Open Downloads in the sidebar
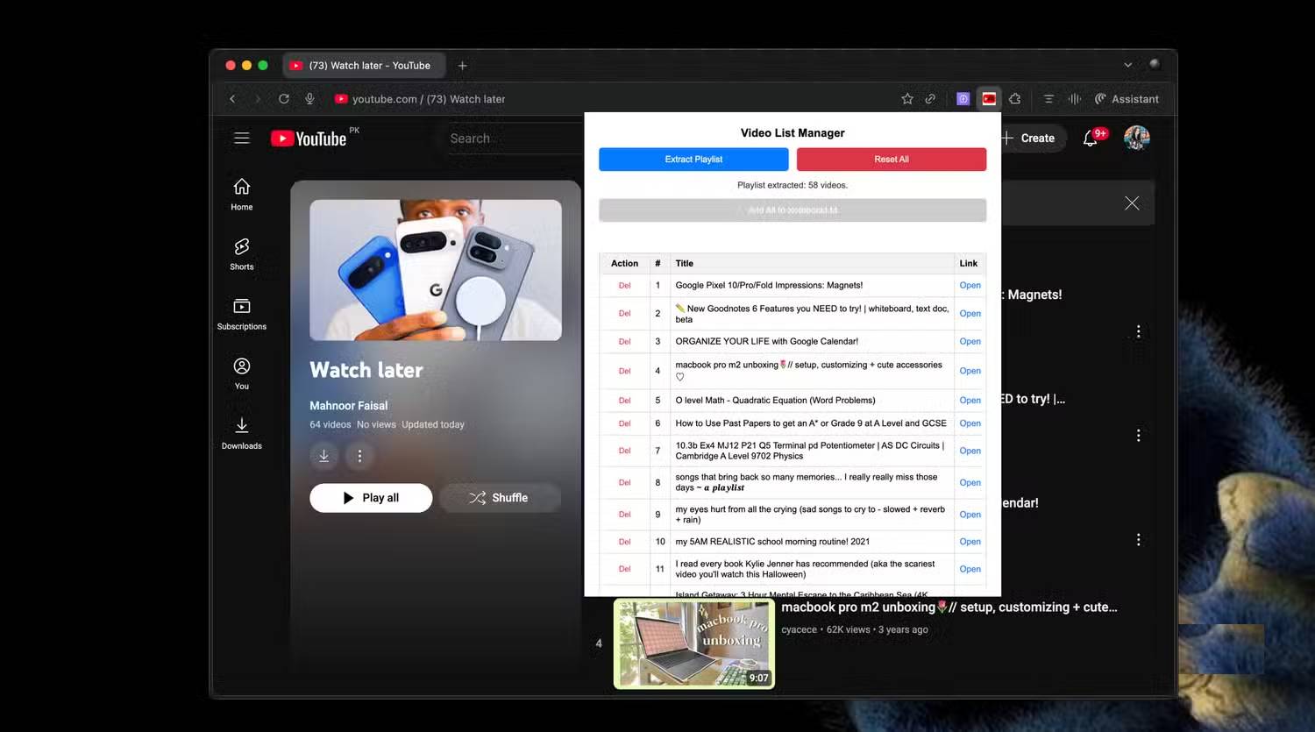The image size is (1315, 732). (242, 433)
